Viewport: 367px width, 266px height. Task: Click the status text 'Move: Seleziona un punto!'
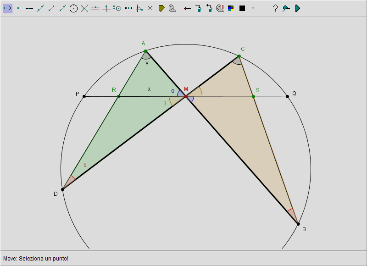click(36, 259)
